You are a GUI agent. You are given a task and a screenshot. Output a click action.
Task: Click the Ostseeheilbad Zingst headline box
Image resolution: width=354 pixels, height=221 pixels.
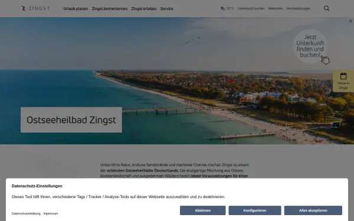(71, 120)
